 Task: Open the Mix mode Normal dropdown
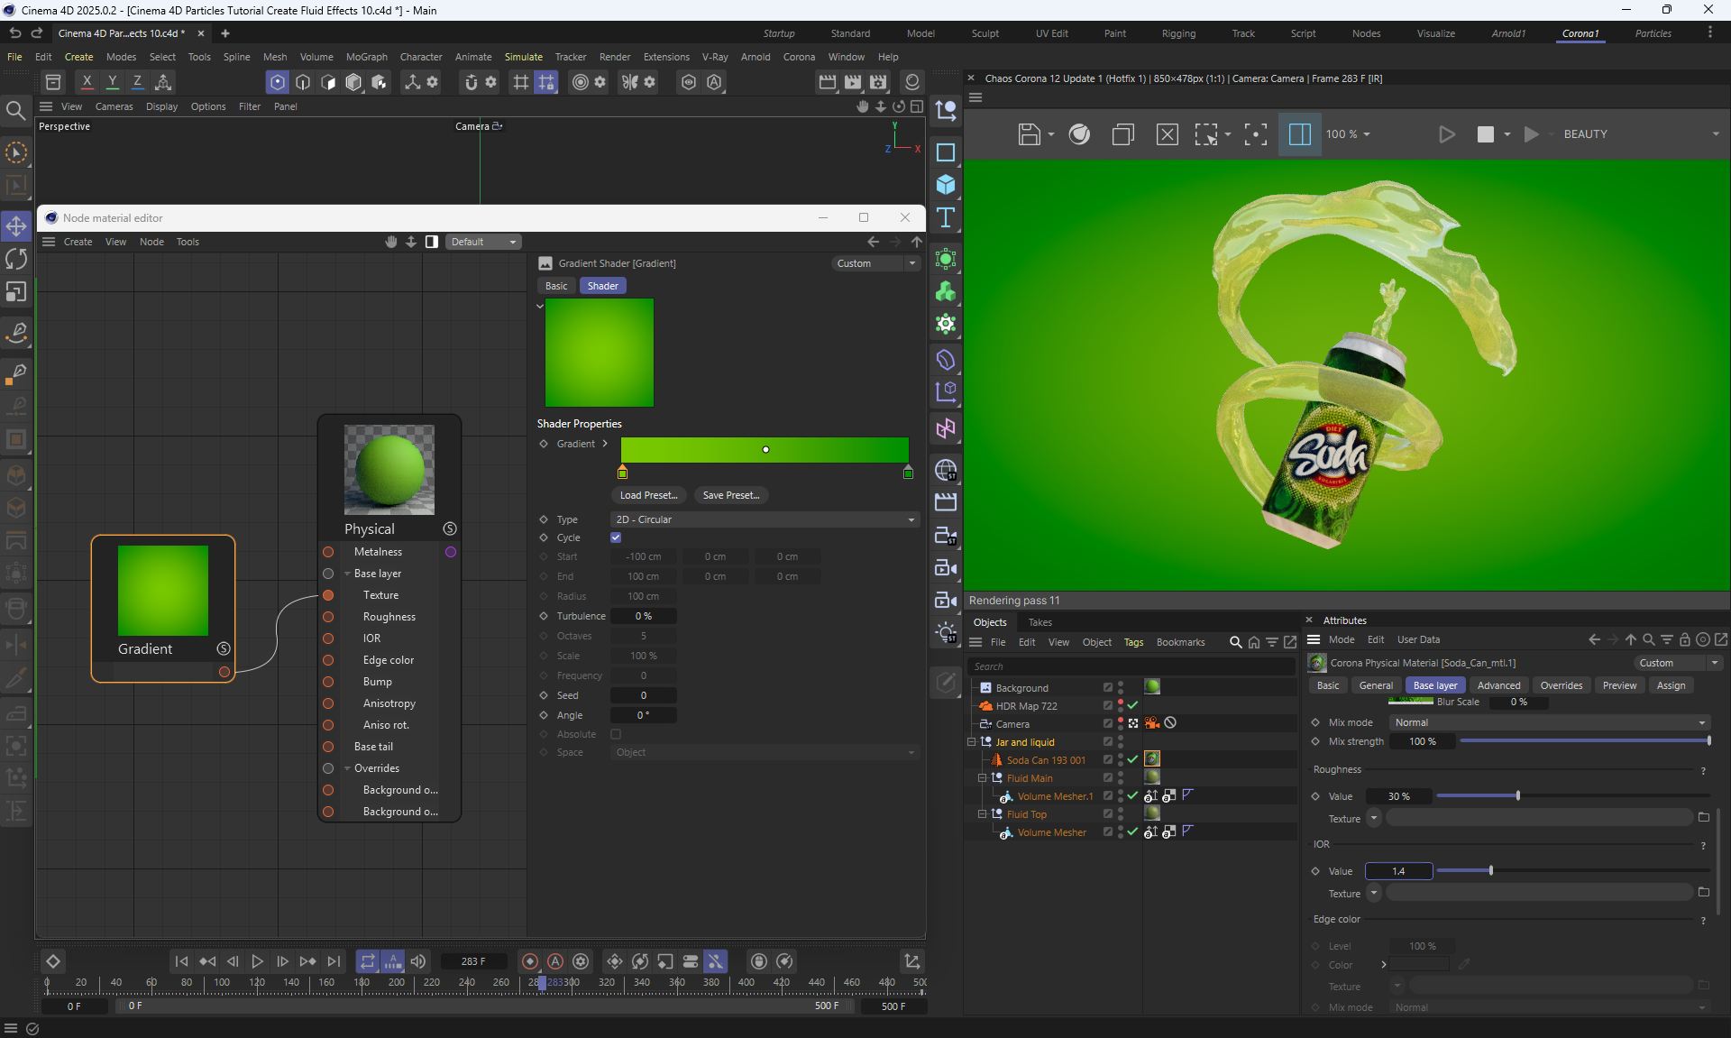point(1549,722)
